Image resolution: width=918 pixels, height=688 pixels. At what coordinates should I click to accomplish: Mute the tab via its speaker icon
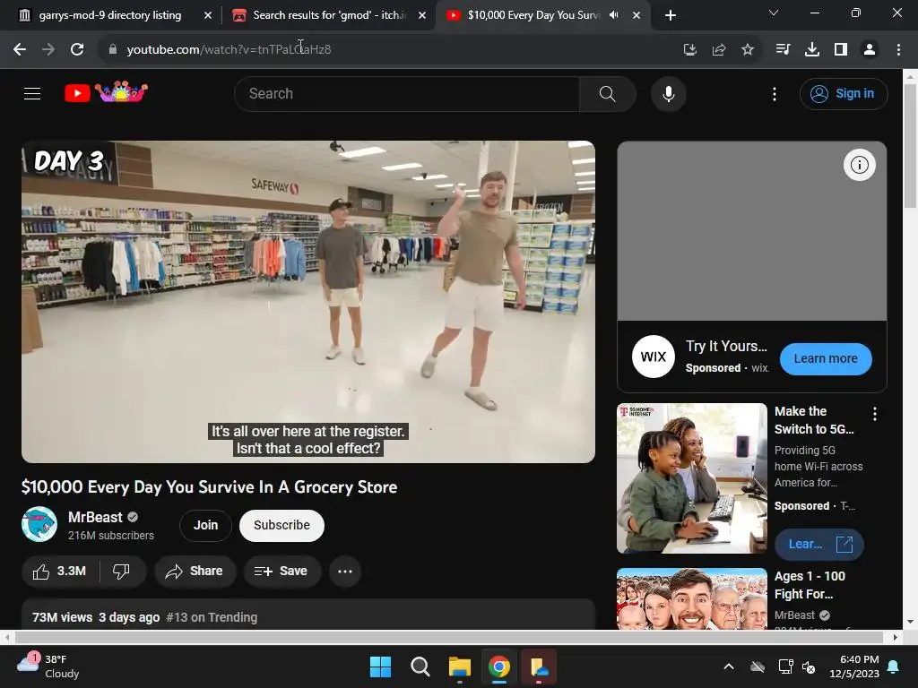point(613,15)
